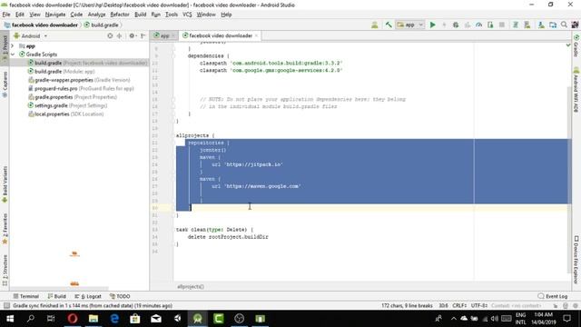Open the Gradle tool window strip
581x327 pixels.
(x=576, y=45)
